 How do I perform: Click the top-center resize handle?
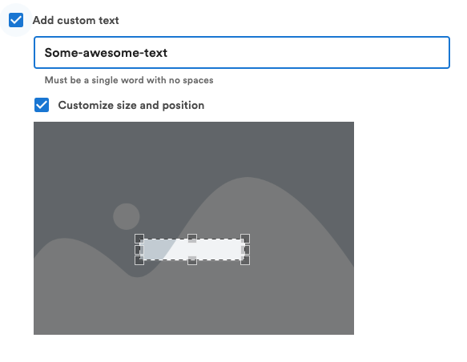point(192,239)
